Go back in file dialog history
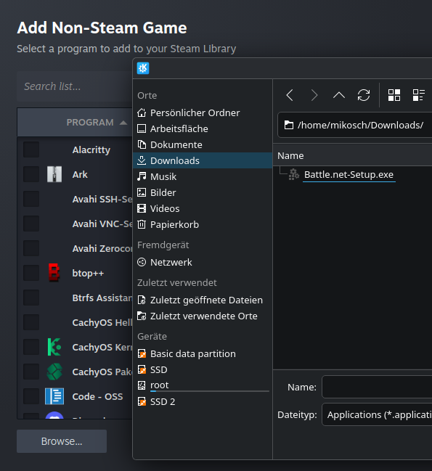 pos(290,95)
